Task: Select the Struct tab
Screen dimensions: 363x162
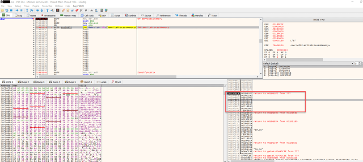Action: [x=116, y=82]
